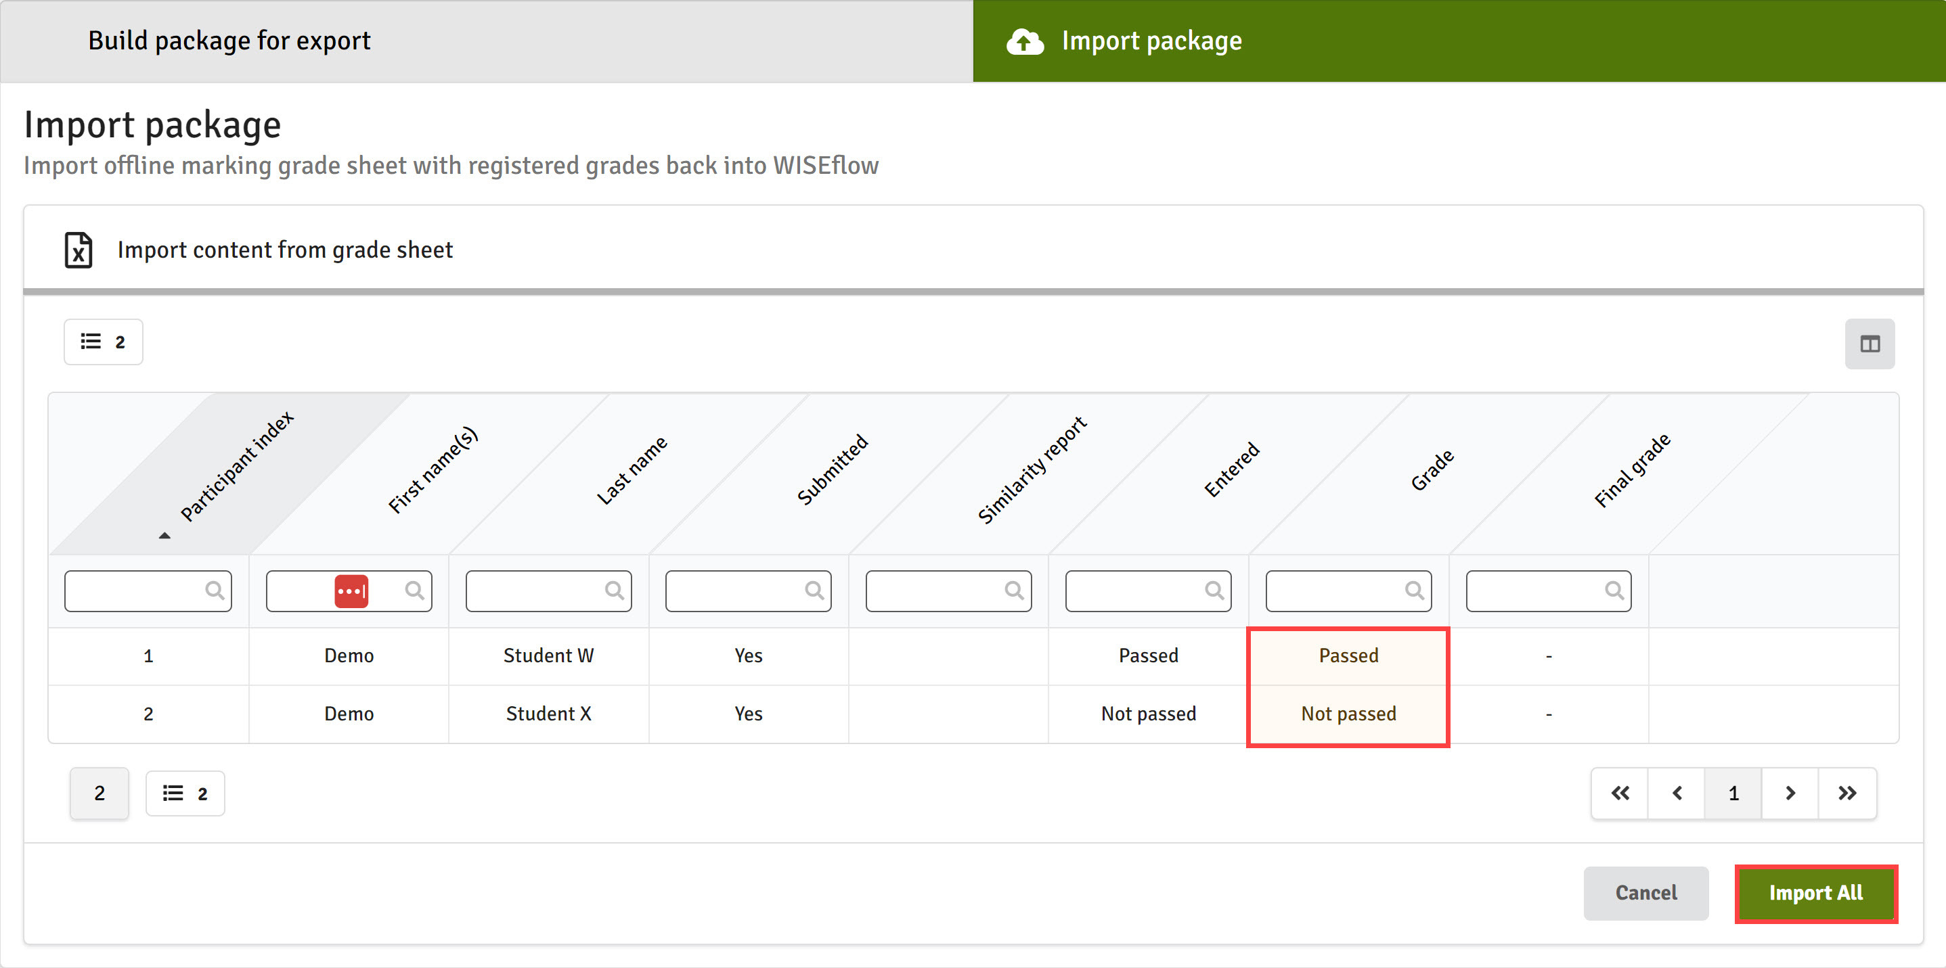Click search icon in Final grade filter
Image resolution: width=1946 pixels, height=968 pixels.
coord(1614,591)
